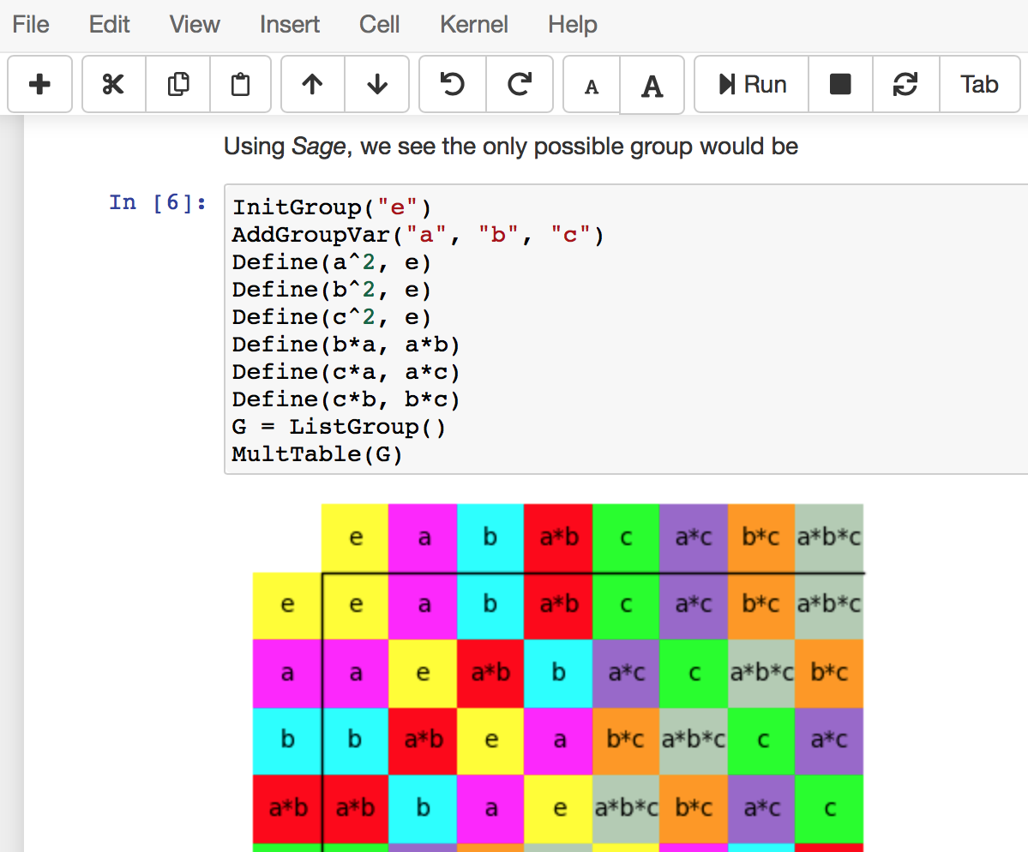This screenshot has height=852, width=1028.
Task: Move the selected cell down
Action: click(377, 84)
